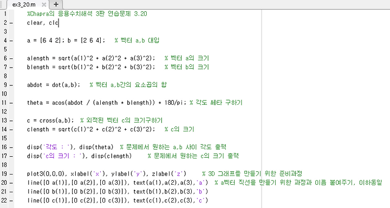
Task: Set breakpoint dash on line 20
Action: [x=11, y=183]
